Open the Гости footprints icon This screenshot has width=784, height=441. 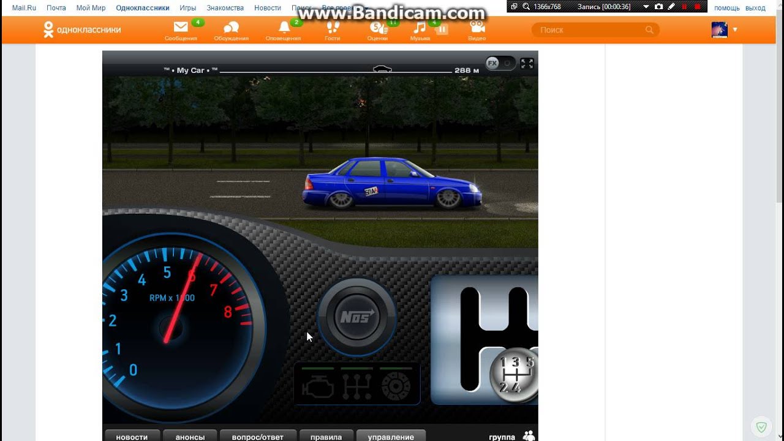click(333, 28)
